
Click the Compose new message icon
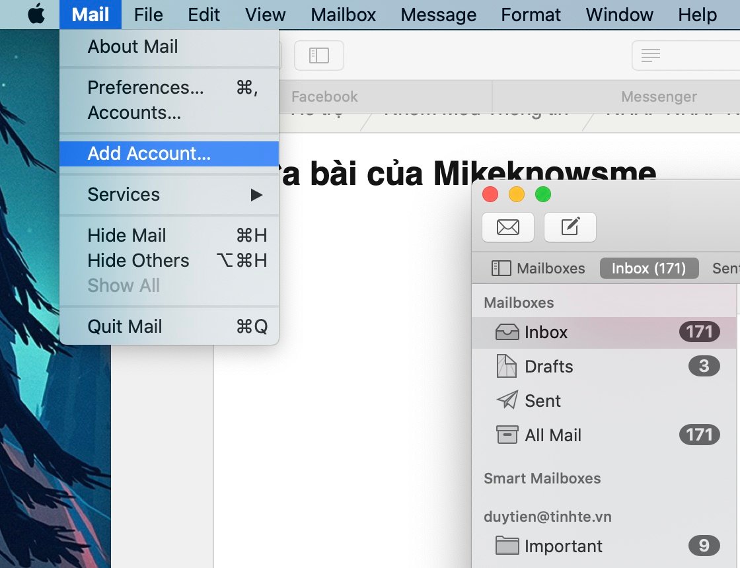pos(570,227)
